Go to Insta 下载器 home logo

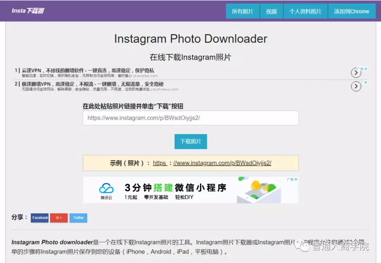(x=28, y=11)
